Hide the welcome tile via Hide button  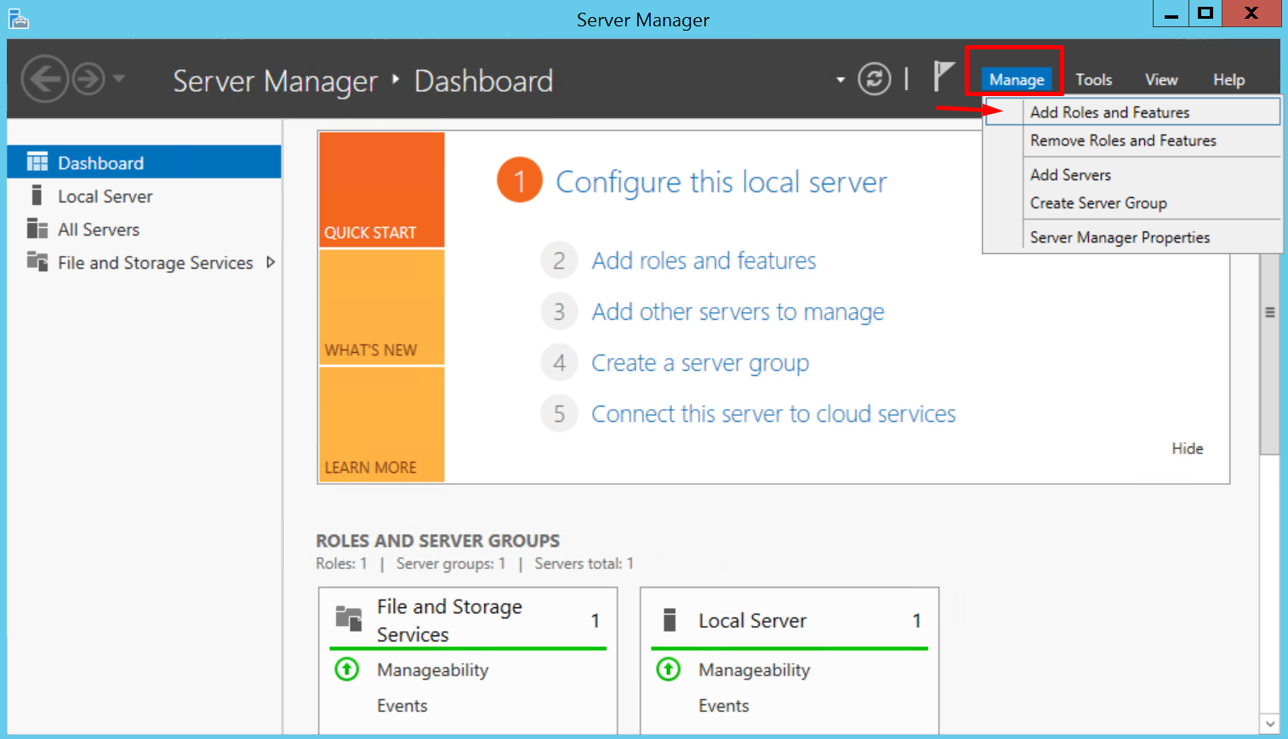tap(1187, 448)
